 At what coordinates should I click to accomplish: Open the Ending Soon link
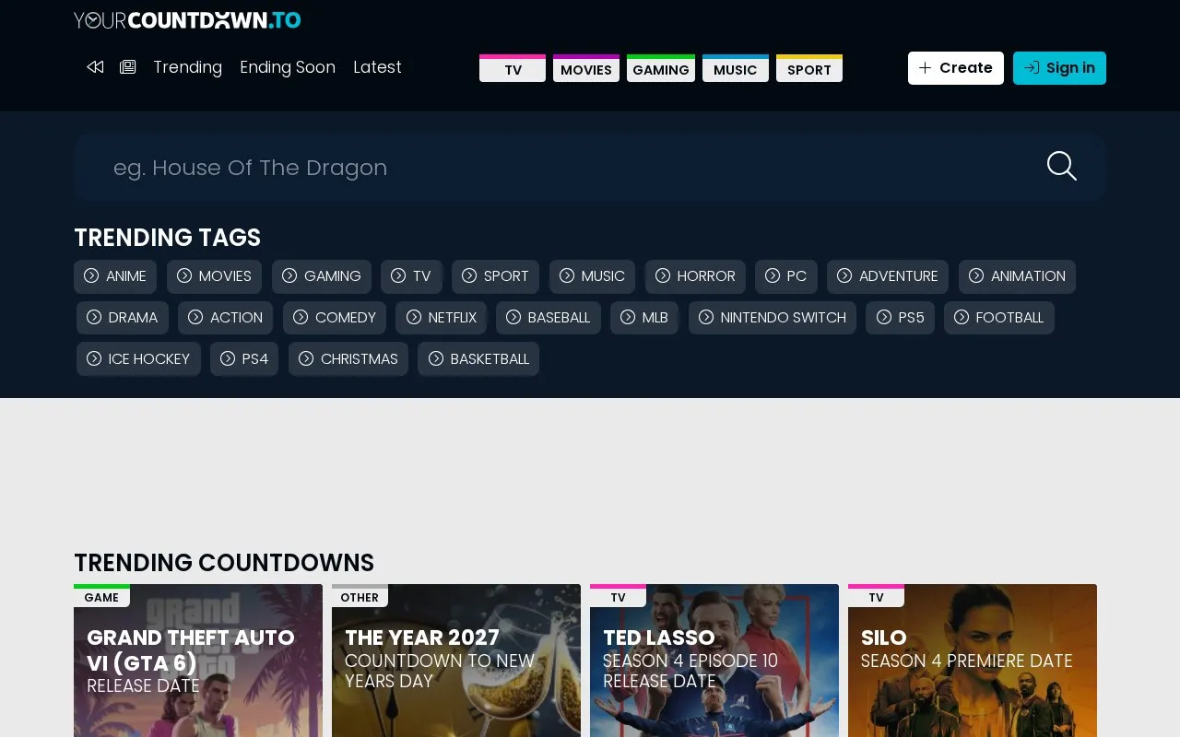pyautogui.click(x=288, y=67)
